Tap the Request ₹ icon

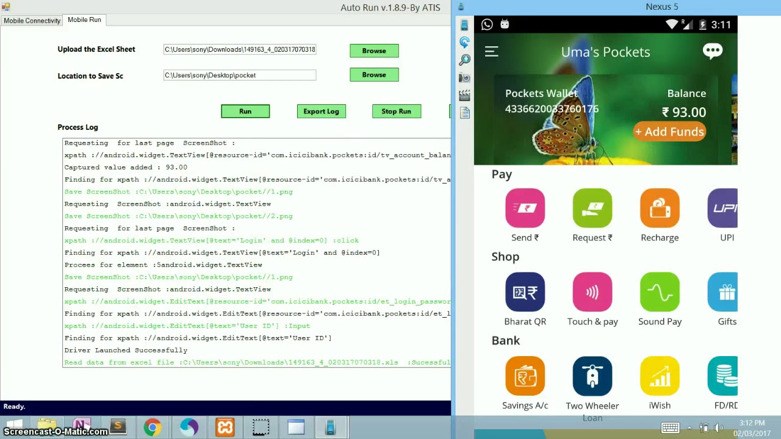point(592,209)
